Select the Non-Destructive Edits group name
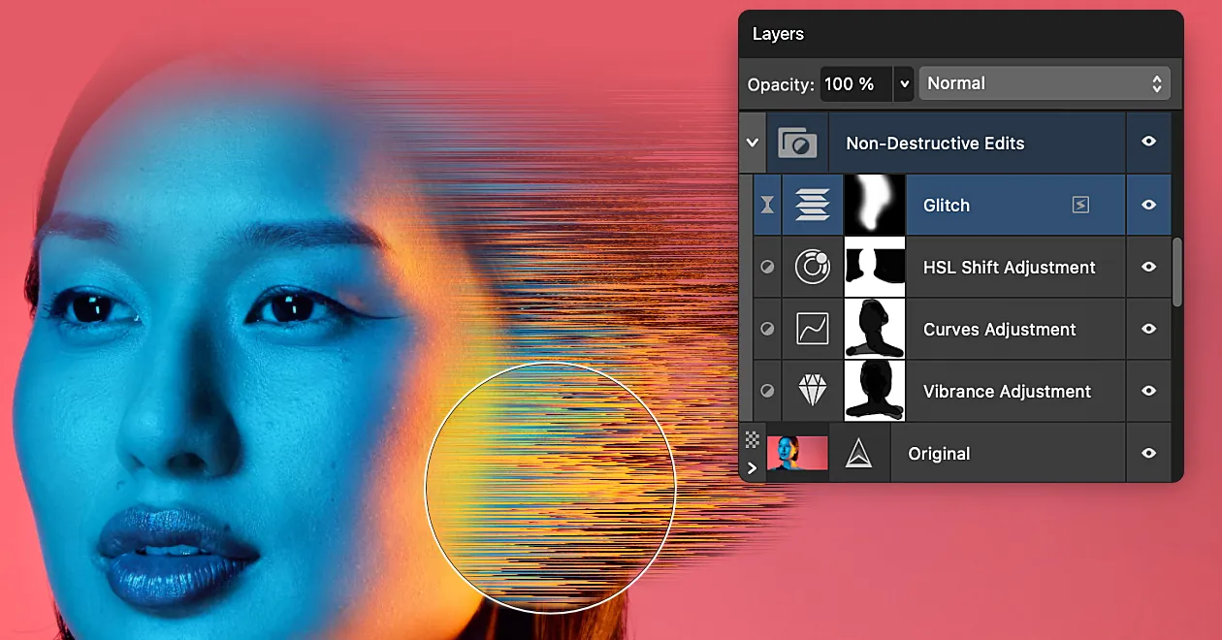The height and width of the screenshot is (640, 1222). point(935,143)
